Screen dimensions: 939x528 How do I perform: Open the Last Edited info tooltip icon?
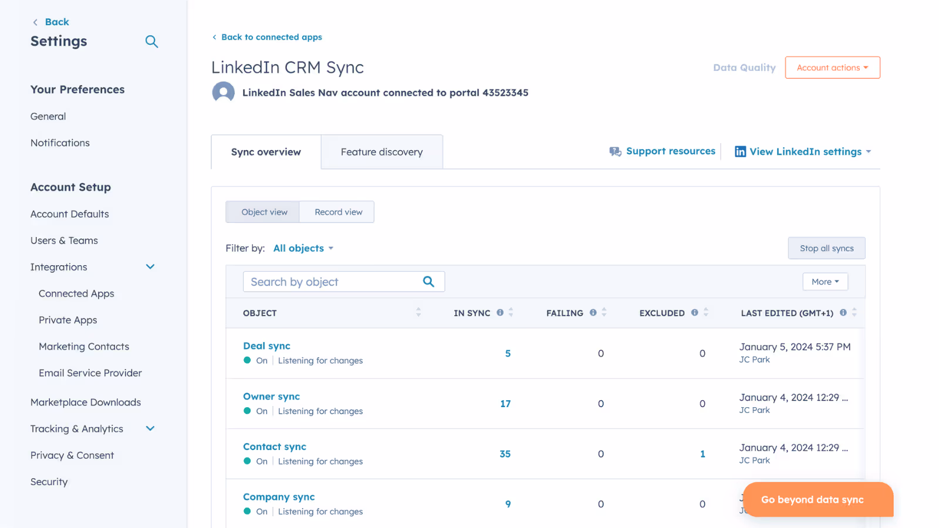click(x=843, y=313)
